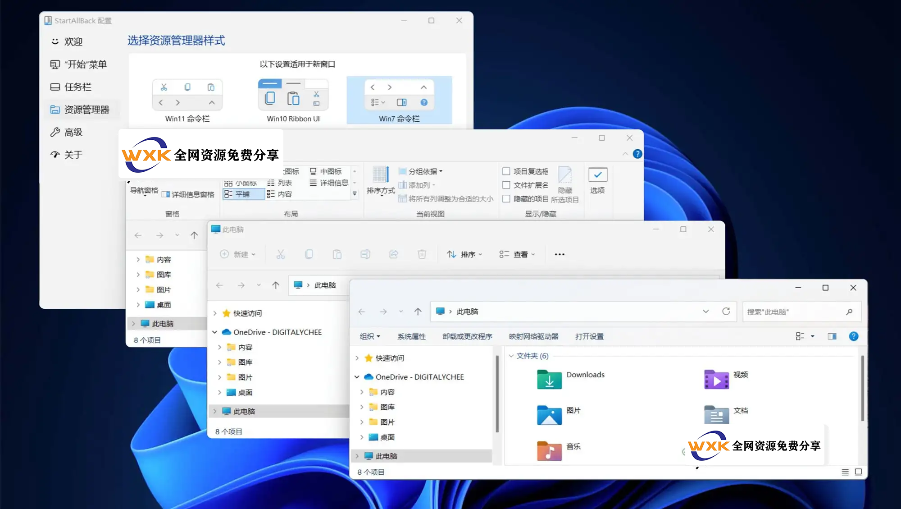Open the 高级 settings page

tap(67, 132)
